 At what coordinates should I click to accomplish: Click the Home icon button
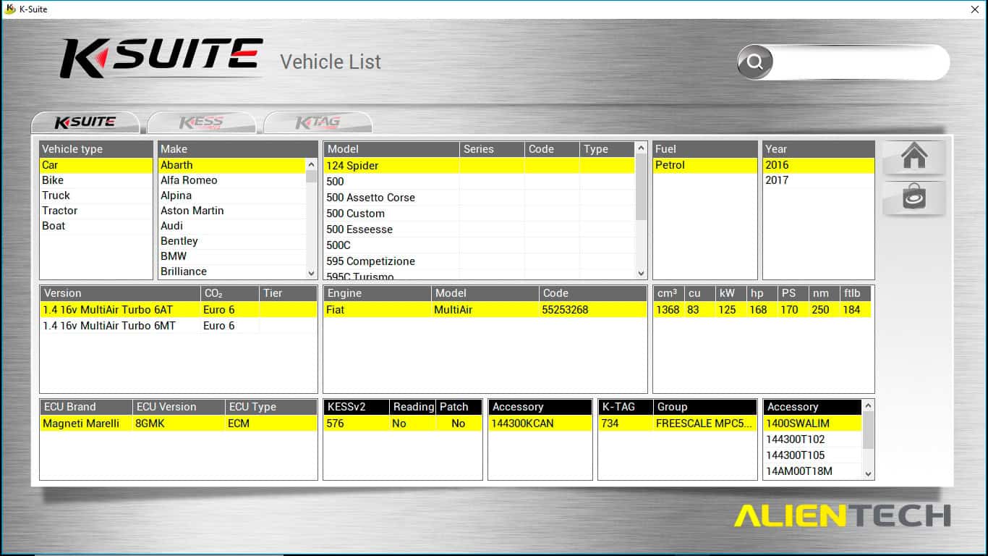pyautogui.click(x=914, y=157)
